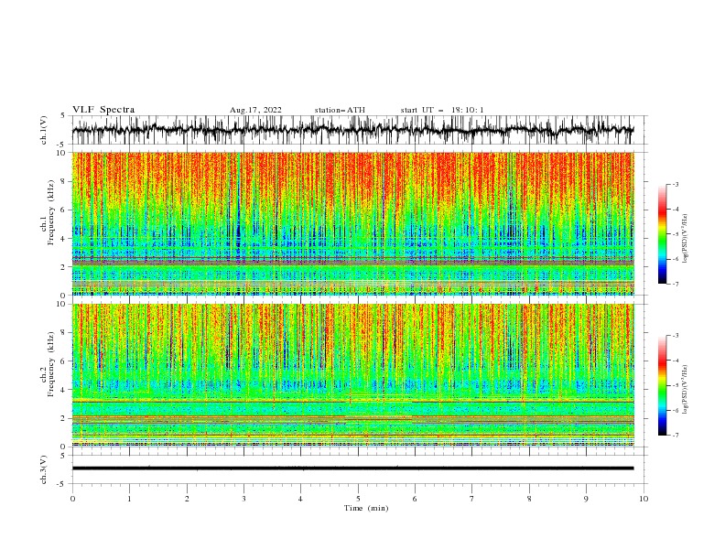Image resolution: width=725 pixels, height=560 pixels.
Task: Click the "1" tick on time axis
Action: [x=129, y=499]
